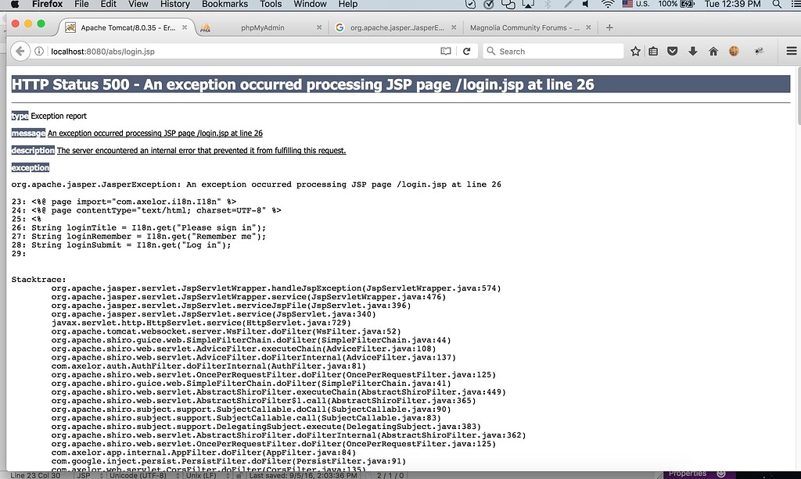Screen dimensions: 801x479
Task: Toggle Reader View in the address bar
Action: [x=446, y=52]
